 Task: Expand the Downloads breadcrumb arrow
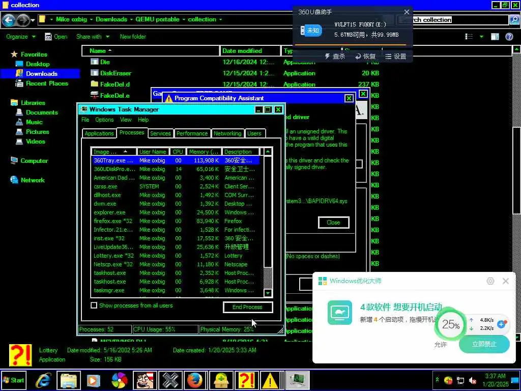[131, 20]
